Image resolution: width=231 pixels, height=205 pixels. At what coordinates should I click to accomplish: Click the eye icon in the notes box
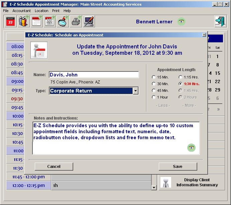point(191,148)
